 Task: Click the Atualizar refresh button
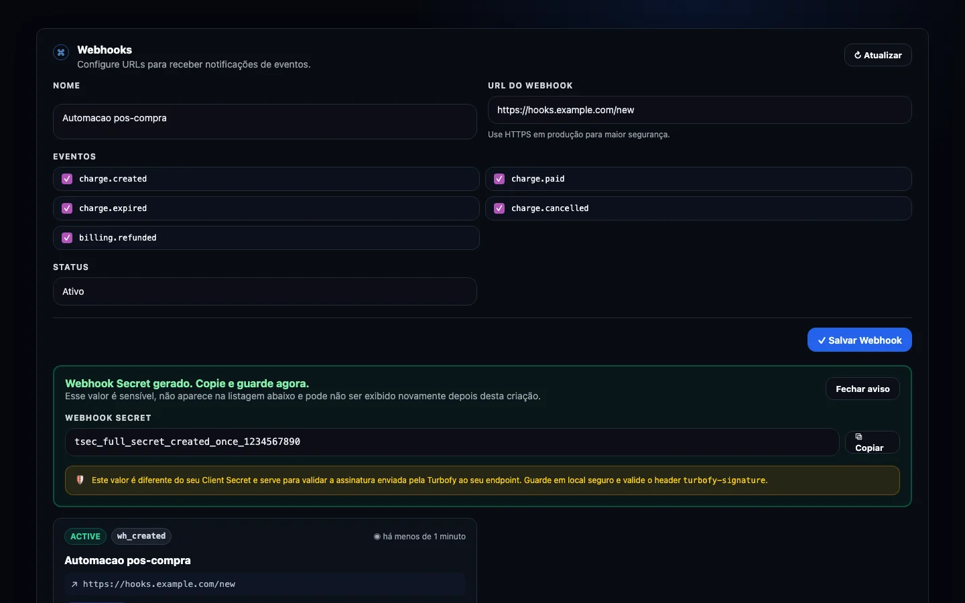(x=878, y=55)
